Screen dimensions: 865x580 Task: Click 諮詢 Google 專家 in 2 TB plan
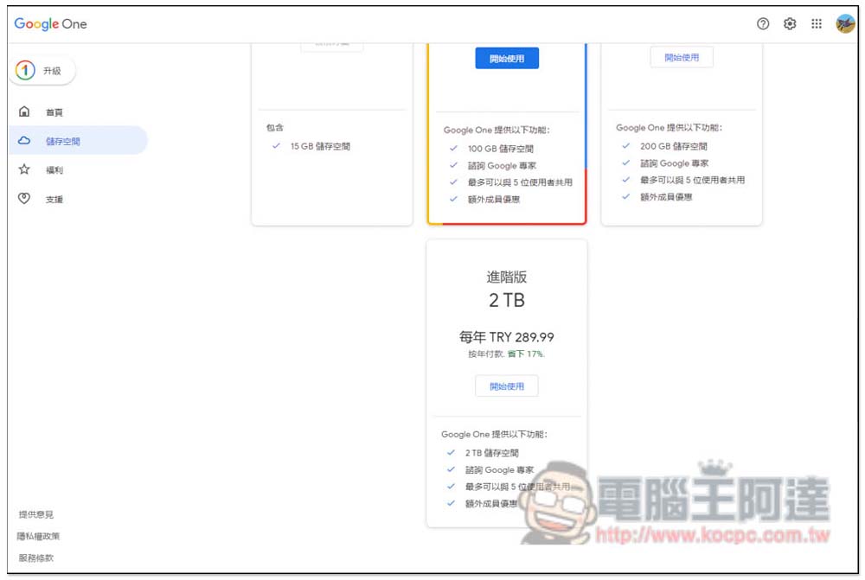(x=499, y=470)
